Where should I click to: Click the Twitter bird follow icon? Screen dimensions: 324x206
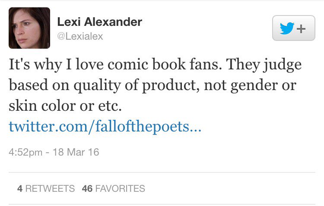coord(286,28)
